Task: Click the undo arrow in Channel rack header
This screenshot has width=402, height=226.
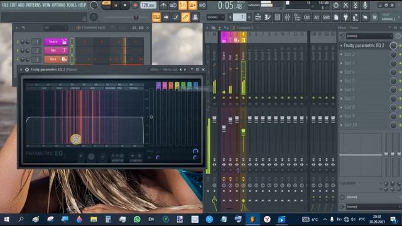Action: pyautogui.click(x=23, y=28)
